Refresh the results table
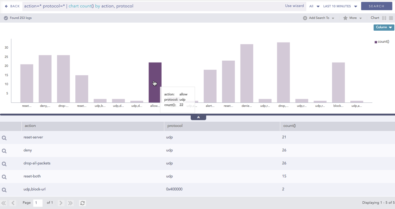The height and width of the screenshot is (209, 395). click(x=82, y=203)
